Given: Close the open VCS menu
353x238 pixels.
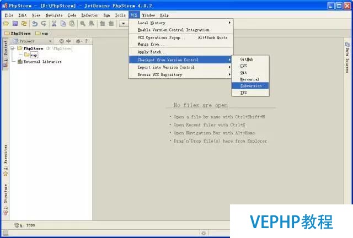Looking at the screenshot, I should 134,15.
